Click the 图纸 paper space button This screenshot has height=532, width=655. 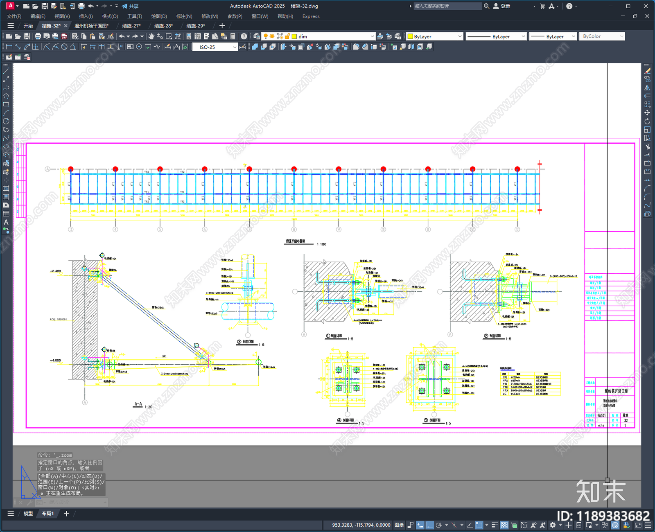tap(399, 525)
